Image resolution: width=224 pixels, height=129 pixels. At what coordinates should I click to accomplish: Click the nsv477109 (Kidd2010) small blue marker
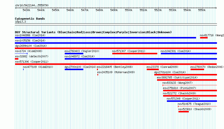pyautogui.click(x=23, y=69)
